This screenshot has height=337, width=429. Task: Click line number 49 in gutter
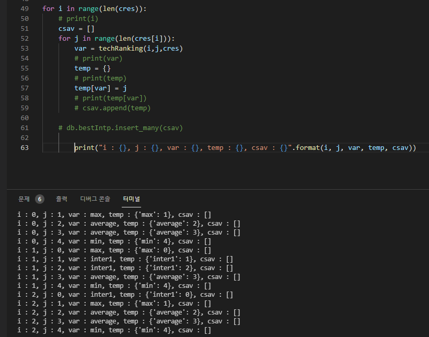25,9
